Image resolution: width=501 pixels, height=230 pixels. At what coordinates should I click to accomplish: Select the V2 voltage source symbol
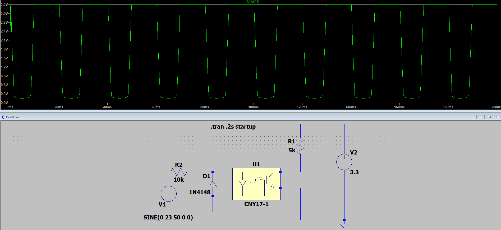[x=344, y=162]
